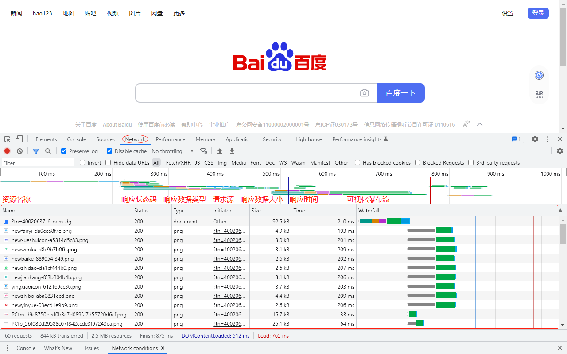Click the 百度一下 search button
Image resolution: width=567 pixels, height=354 pixels.
click(401, 93)
